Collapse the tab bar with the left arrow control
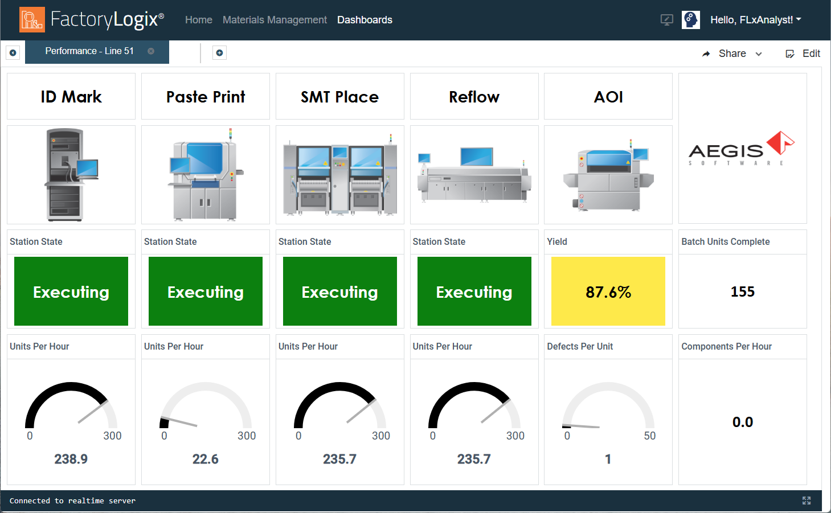The width and height of the screenshot is (831, 513). coord(13,52)
